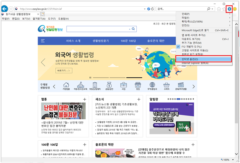The height and width of the screenshot is (163, 240).
Task: Expand the 확대/축소(Z)(100%) submenu
Action: pyautogui.click(x=204, y=21)
